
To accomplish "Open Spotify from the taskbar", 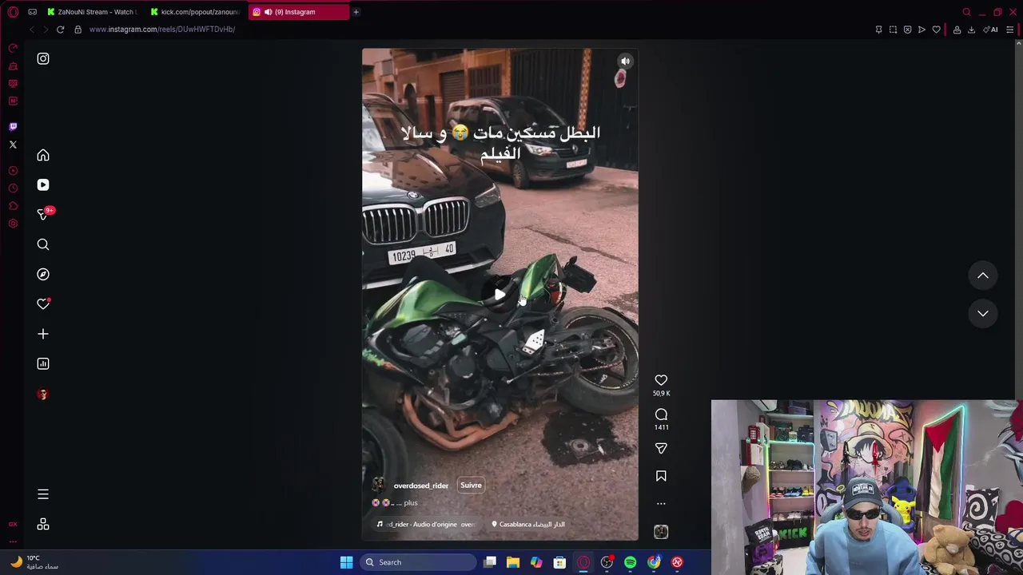I will (x=631, y=562).
